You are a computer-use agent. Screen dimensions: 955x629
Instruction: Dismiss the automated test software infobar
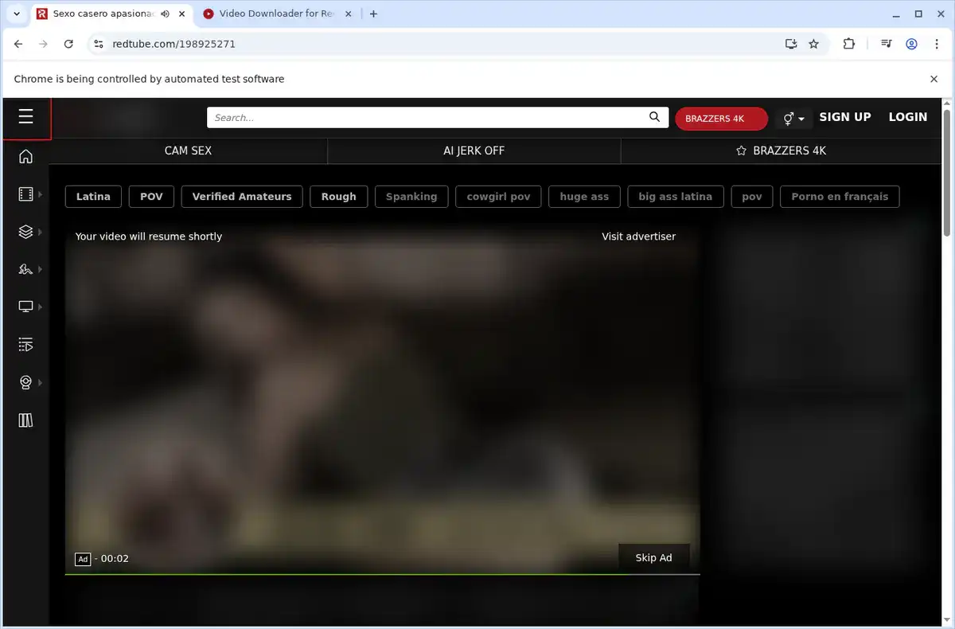tap(934, 79)
